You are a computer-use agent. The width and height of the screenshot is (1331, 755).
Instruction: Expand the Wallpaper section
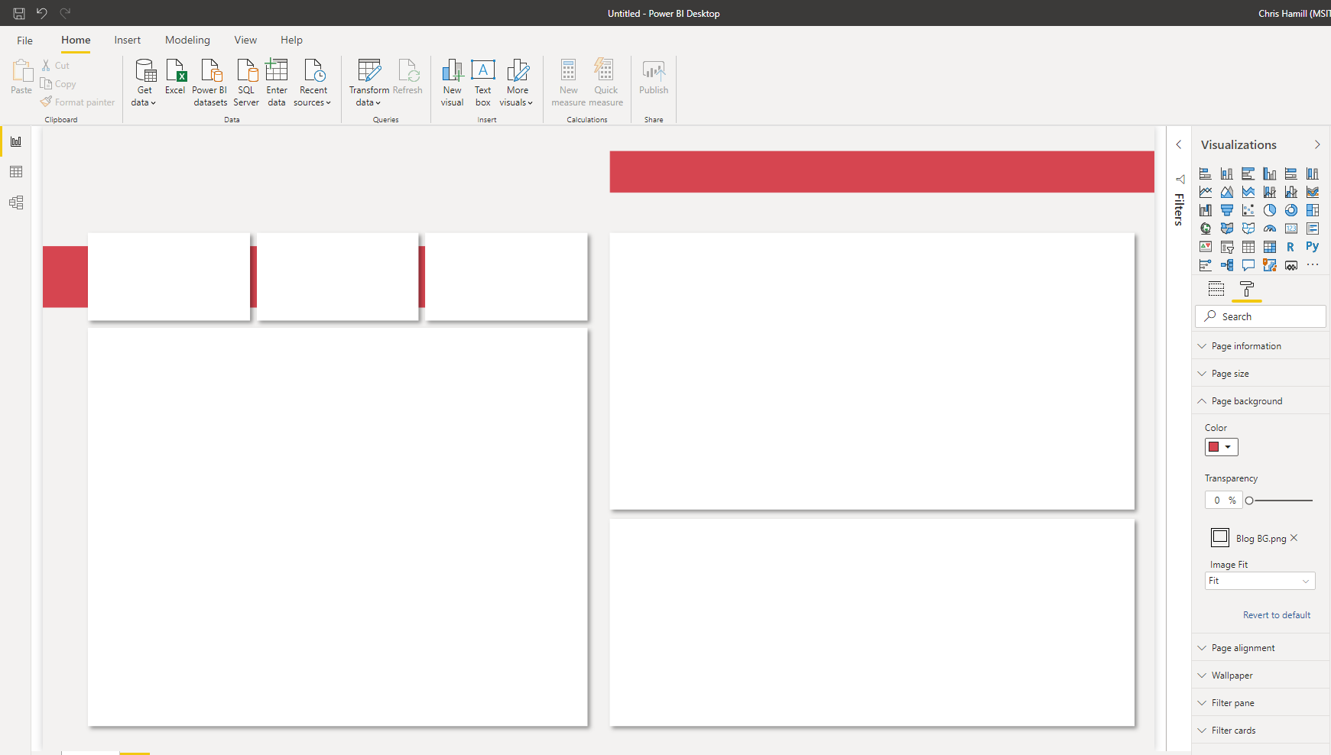[1232, 676]
